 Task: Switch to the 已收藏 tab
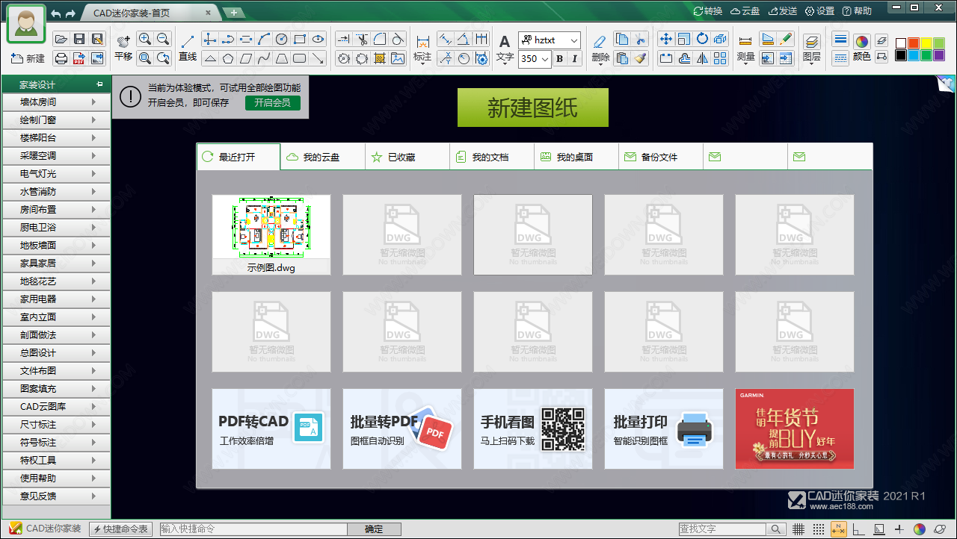tap(407, 157)
